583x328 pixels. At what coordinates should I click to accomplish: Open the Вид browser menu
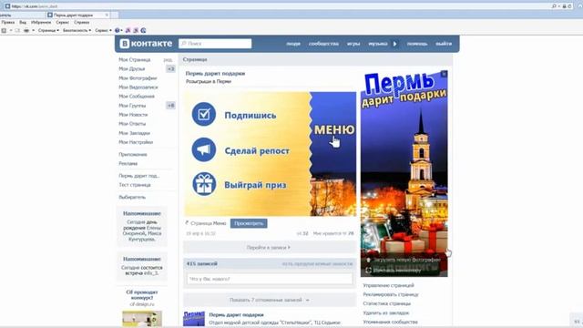click(23, 22)
